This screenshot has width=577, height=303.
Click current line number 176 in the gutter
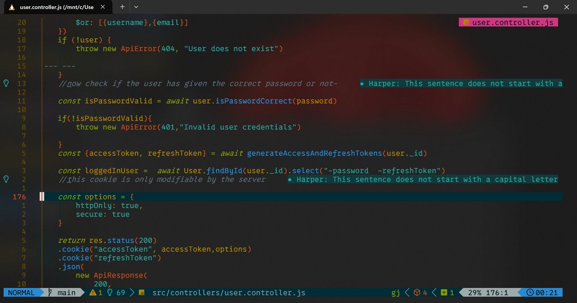[x=19, y=197]
